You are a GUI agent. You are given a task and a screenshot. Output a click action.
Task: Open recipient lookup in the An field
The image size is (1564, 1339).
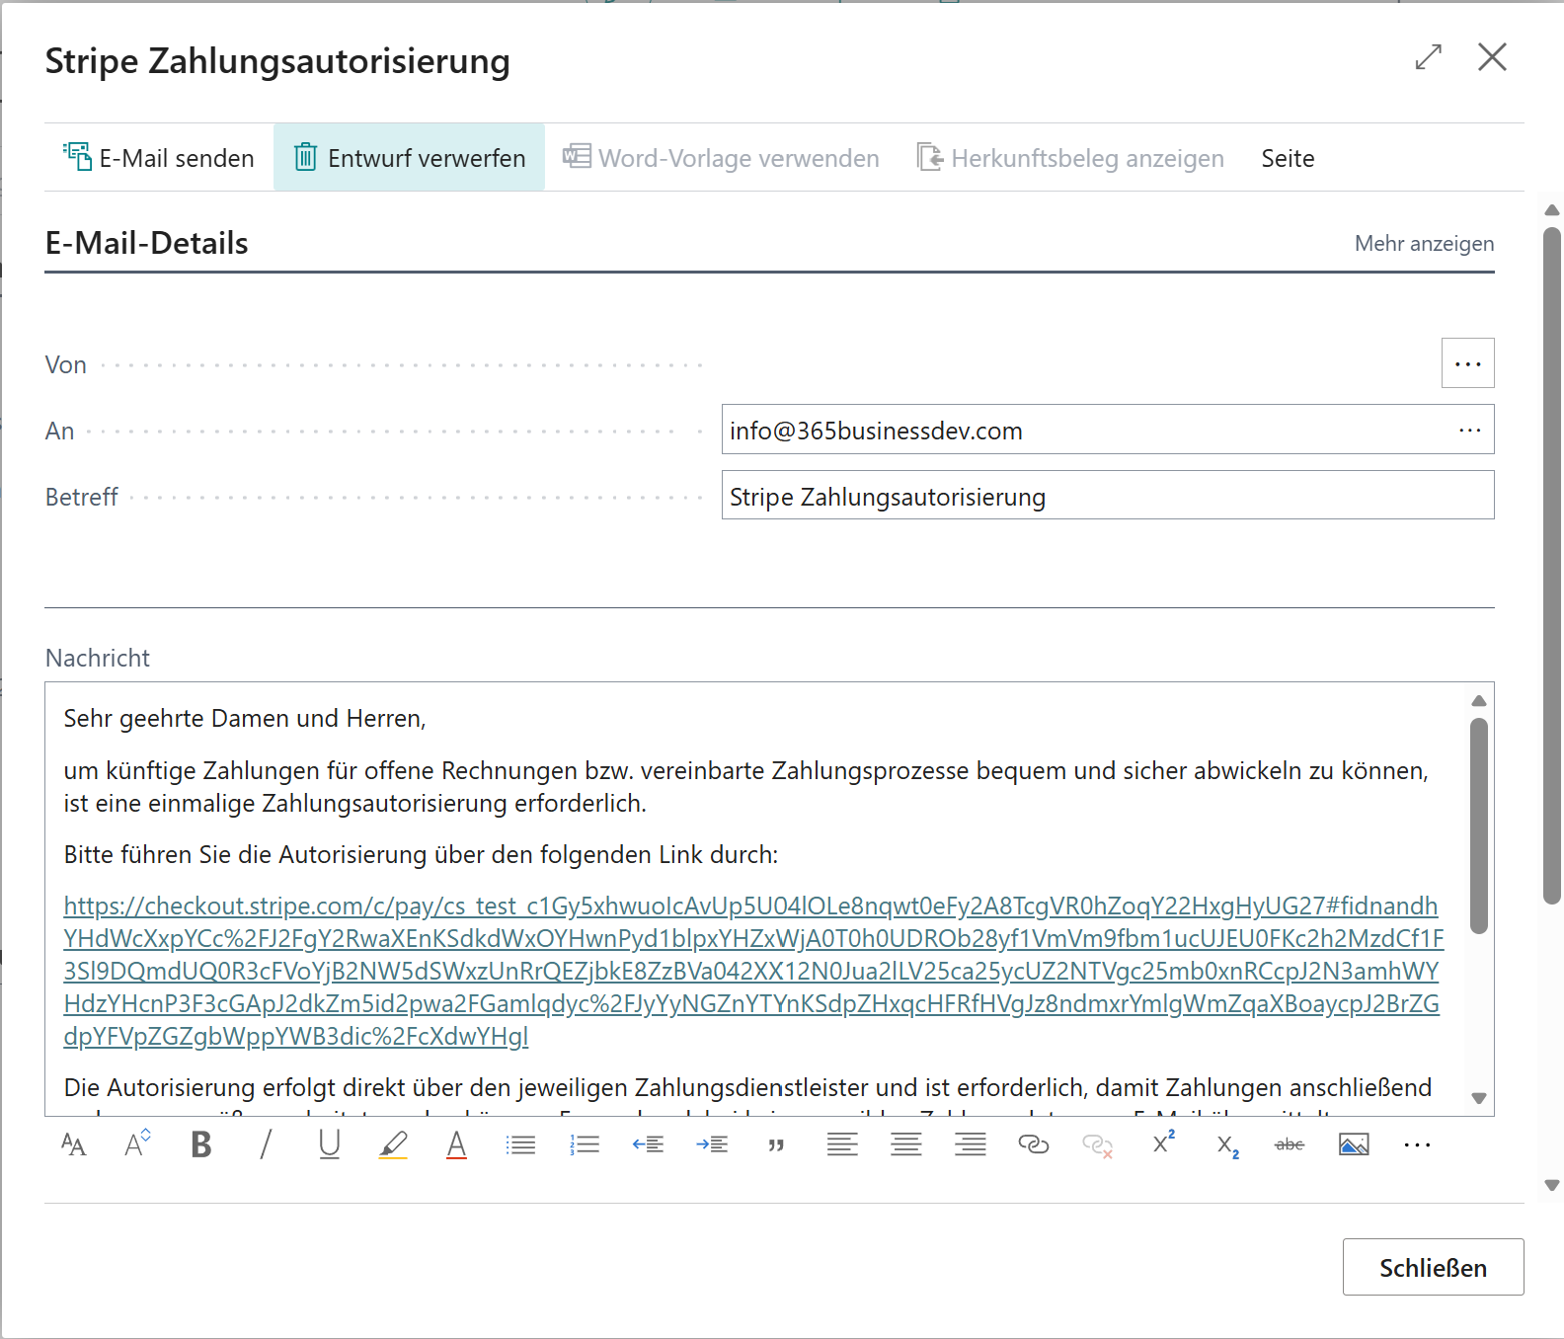(1469, 431)
